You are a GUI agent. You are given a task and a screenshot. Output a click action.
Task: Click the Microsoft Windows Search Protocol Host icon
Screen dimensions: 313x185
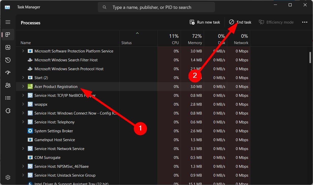click(x=30, y=69)
